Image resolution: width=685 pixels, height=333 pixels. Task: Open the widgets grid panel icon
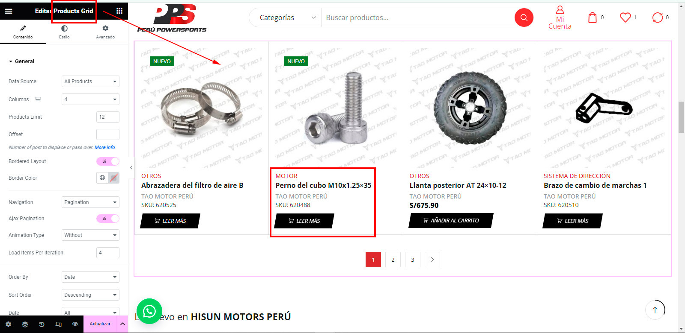click(x=119, y=11)
